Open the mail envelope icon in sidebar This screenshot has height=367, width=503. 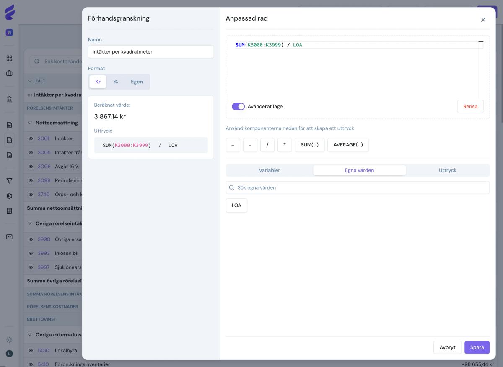9,237
